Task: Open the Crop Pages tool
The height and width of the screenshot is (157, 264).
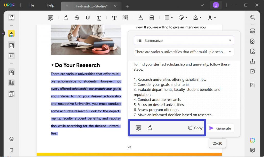Action: coord(11,83)
